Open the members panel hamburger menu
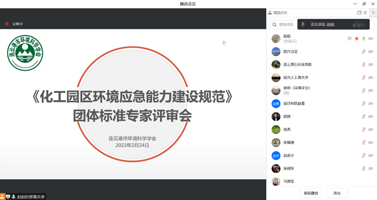 coord(373,13)
